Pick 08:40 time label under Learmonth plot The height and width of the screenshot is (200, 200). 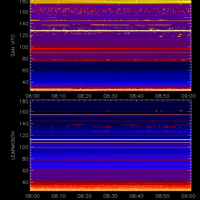tap(136, 196)
